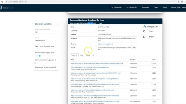Open the Temperature-Kits K-Type thermometer link

point(96,101)
